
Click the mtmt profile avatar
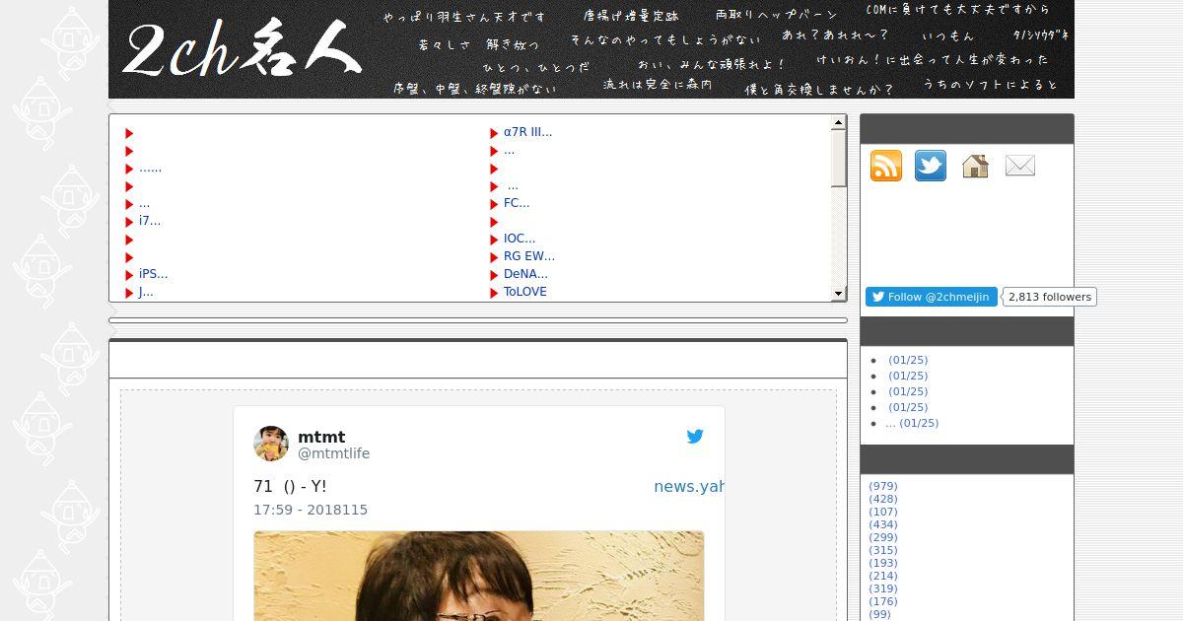[271, 444]
